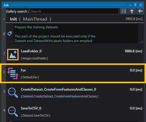Click the Default.For type label
The height and width of the screenshot is (122, 146).
click(30, 77)
